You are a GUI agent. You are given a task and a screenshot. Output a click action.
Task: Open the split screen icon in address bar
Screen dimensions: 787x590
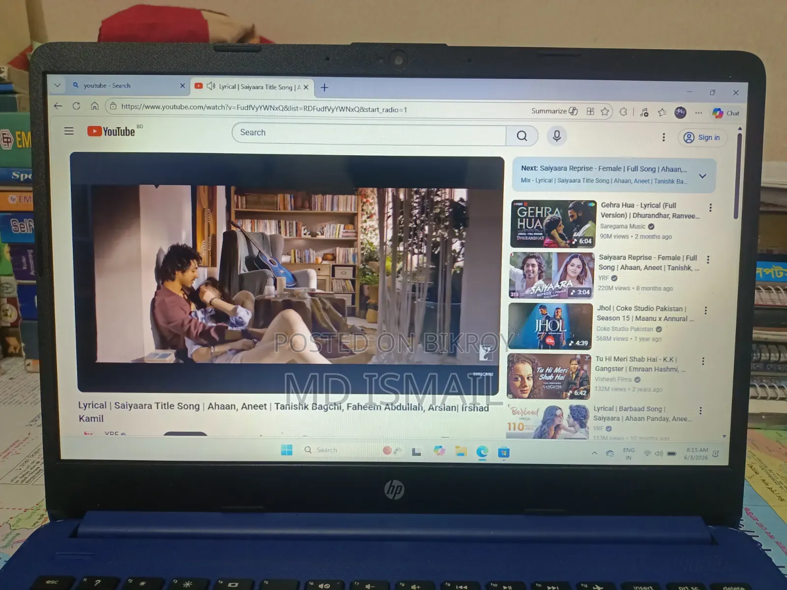click(590, 112)
